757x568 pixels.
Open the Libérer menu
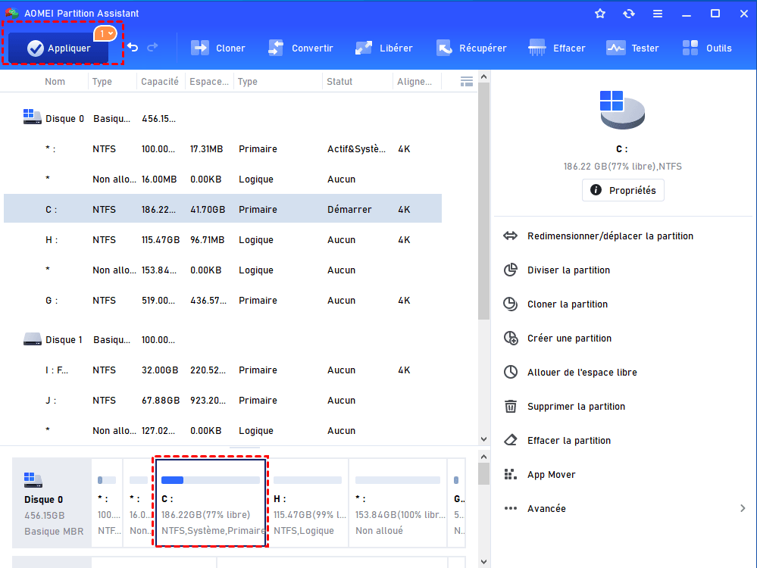tap(384, 48)
